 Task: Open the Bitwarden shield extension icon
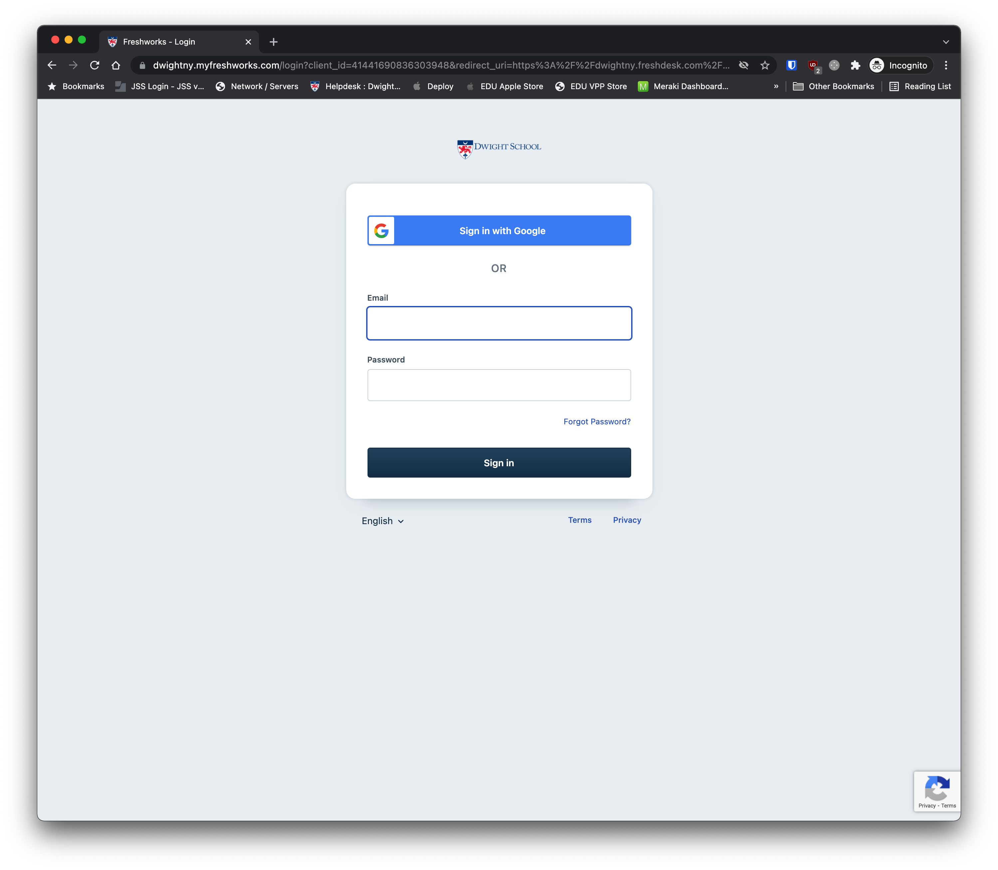point(792,65)
